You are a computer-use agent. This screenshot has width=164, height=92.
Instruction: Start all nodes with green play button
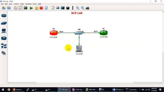point(31,8)
